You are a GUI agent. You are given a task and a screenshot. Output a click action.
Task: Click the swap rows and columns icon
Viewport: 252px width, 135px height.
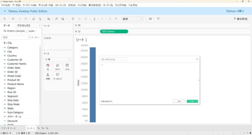(73, 19)
